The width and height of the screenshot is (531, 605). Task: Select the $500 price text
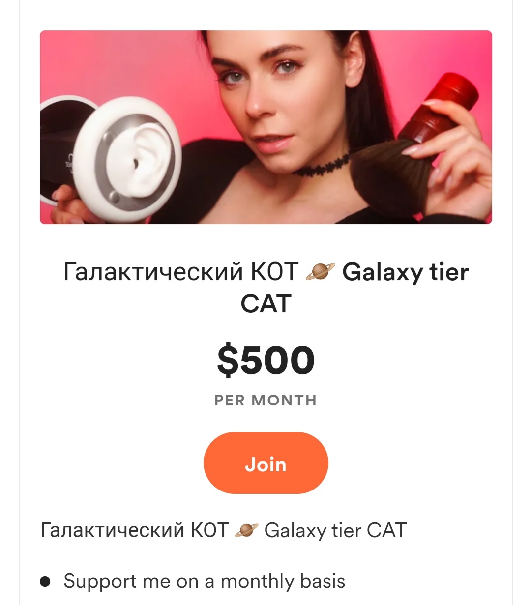click(265, 360)
